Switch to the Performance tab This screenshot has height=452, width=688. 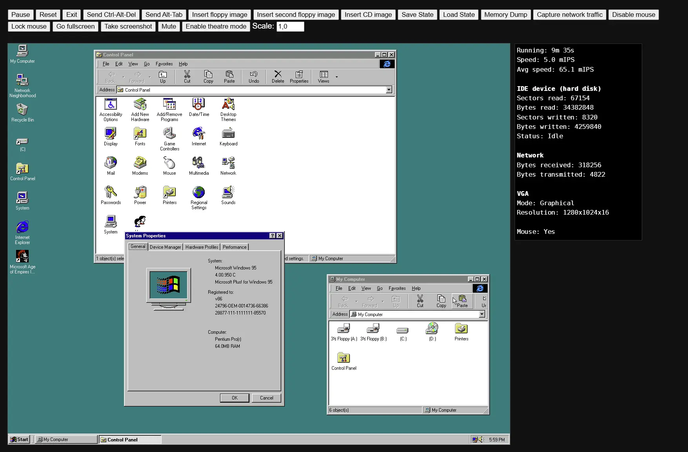235,247
